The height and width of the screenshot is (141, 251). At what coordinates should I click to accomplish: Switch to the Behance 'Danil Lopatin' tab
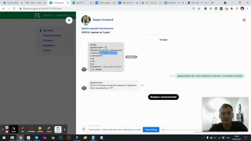[105, 3]
